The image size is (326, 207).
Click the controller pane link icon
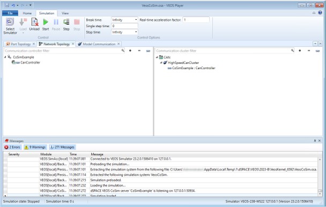coord(148,51)
